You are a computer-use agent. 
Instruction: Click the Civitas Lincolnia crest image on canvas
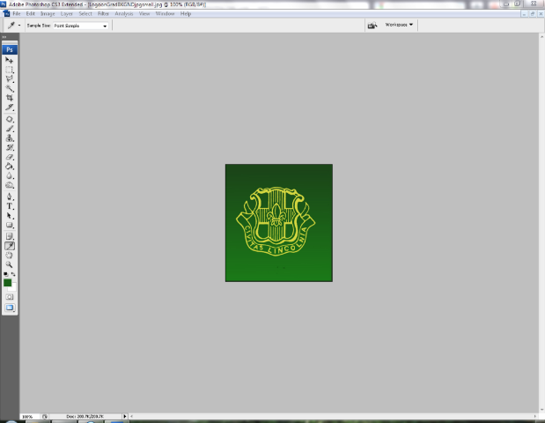point(276,221)
